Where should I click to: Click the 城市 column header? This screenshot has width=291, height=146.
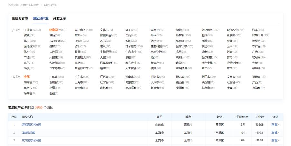pos(188,117)
